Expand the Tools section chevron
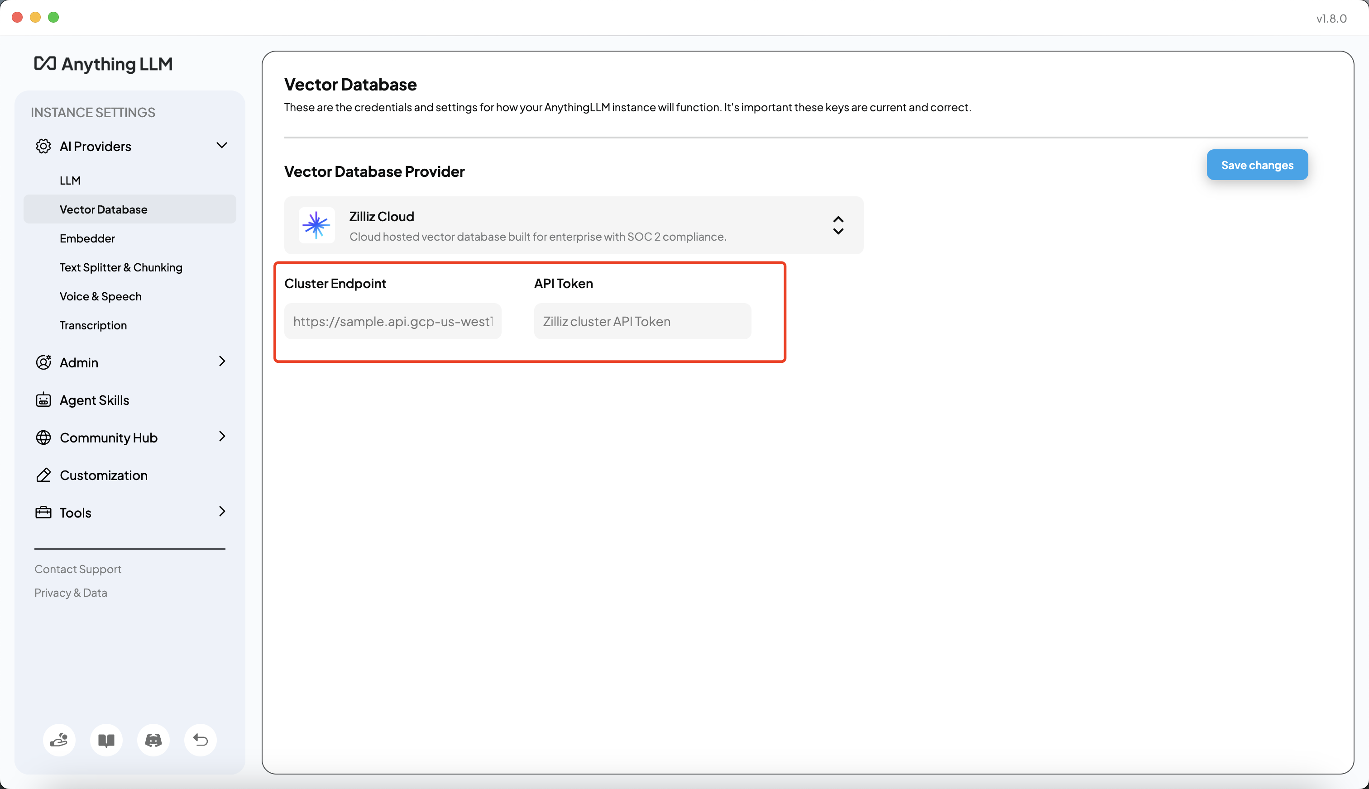 click(x=221, y=512)
